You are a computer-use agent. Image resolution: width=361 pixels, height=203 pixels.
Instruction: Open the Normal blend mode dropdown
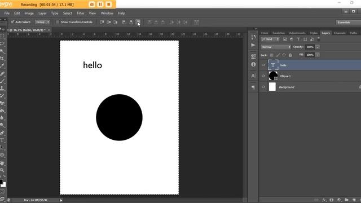tap(276, 47)
